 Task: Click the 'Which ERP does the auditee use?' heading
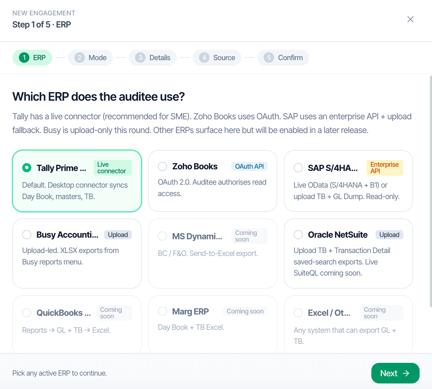(x=99, y=97)
